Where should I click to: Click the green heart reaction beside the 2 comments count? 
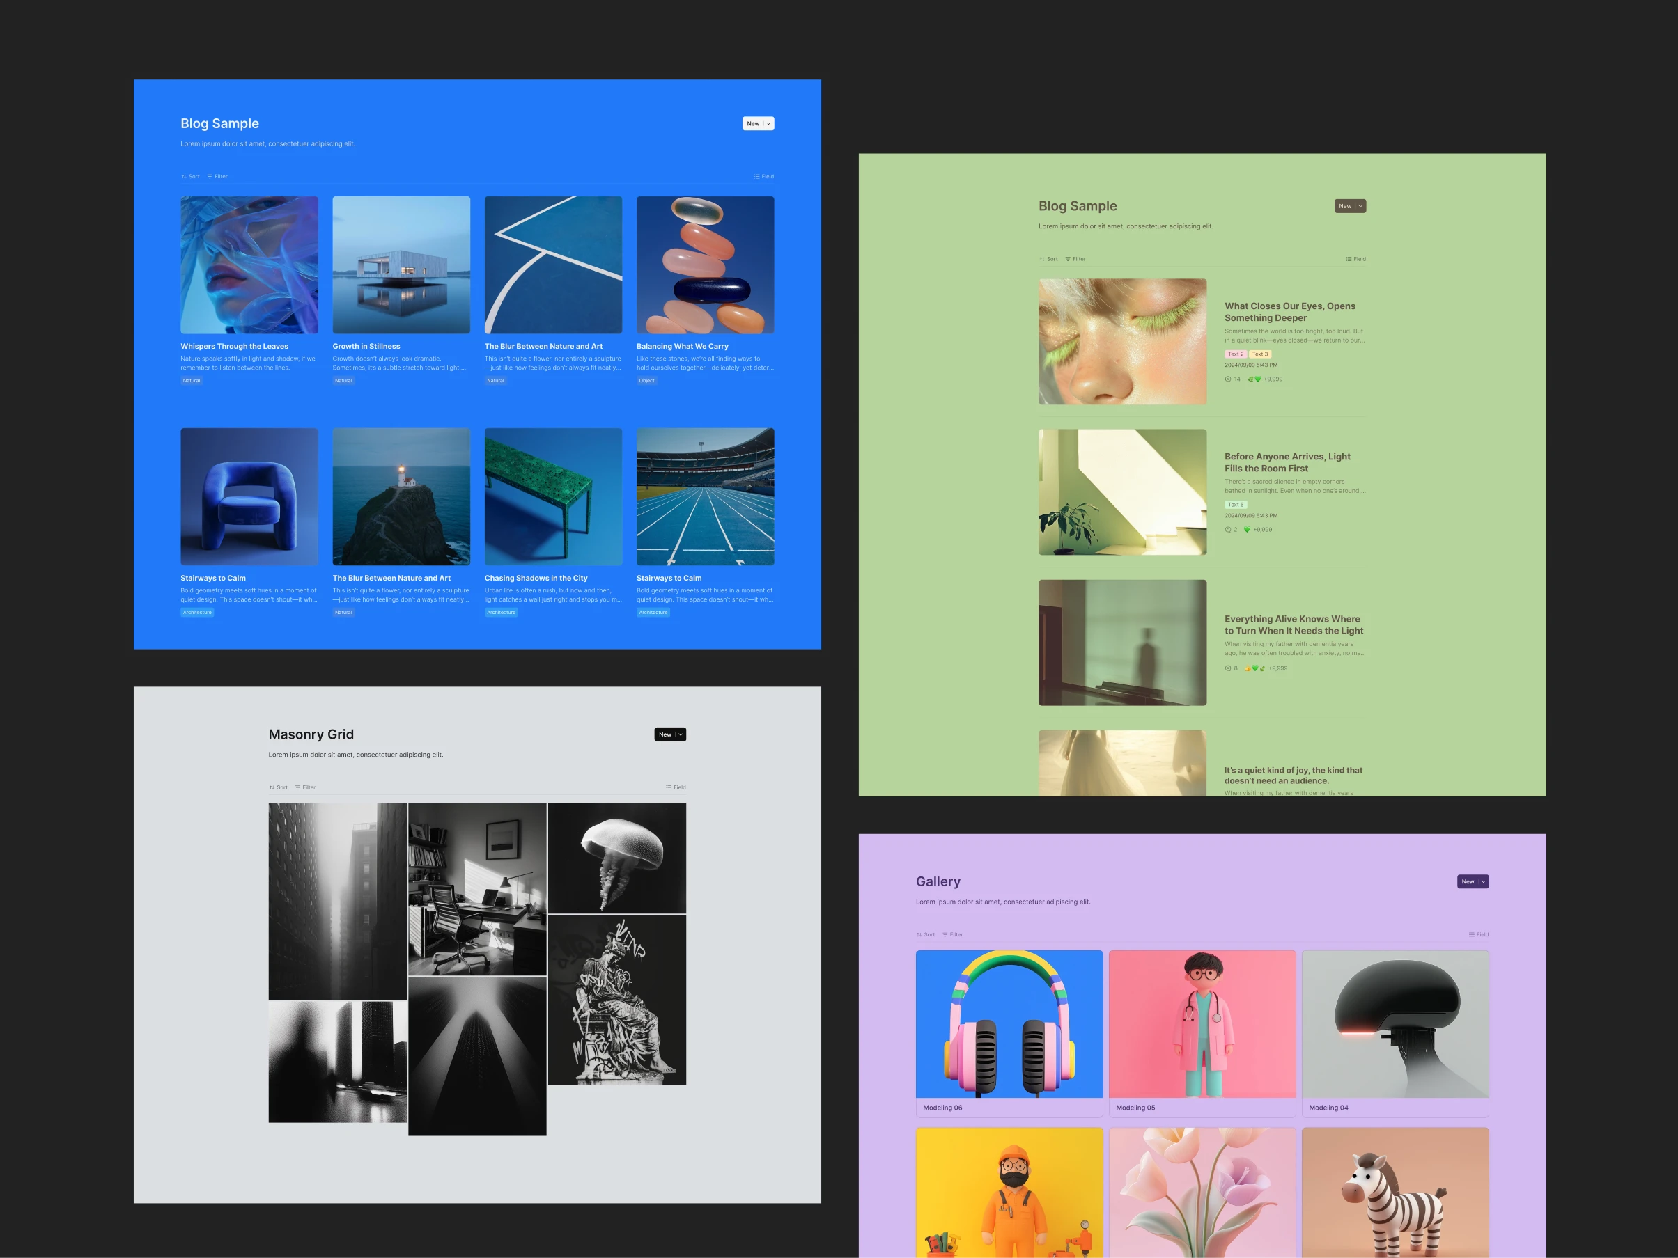pos(1247,530)
